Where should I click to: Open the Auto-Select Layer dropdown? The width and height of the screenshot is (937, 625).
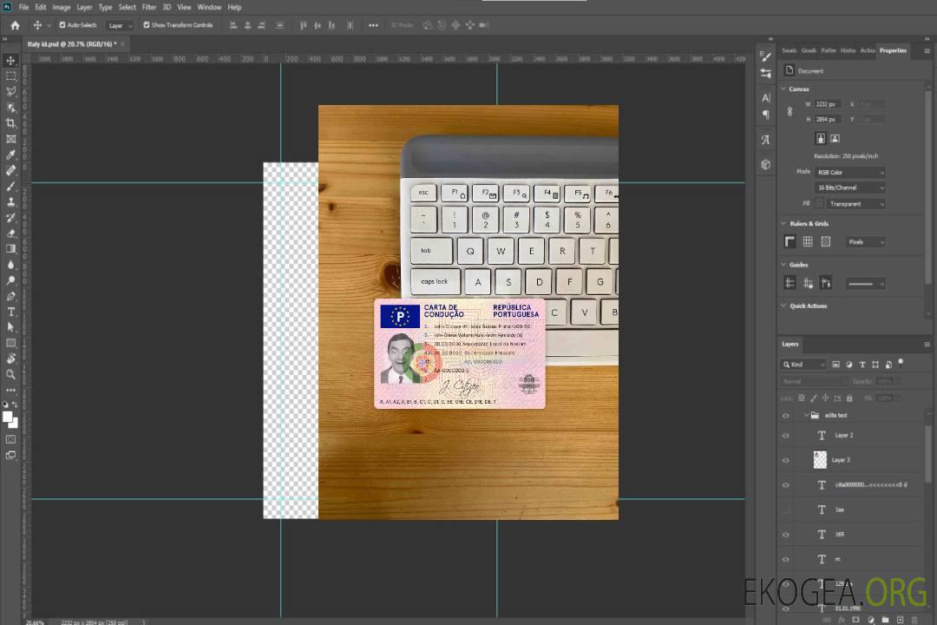pyautogui.click(x=120, y=25)
